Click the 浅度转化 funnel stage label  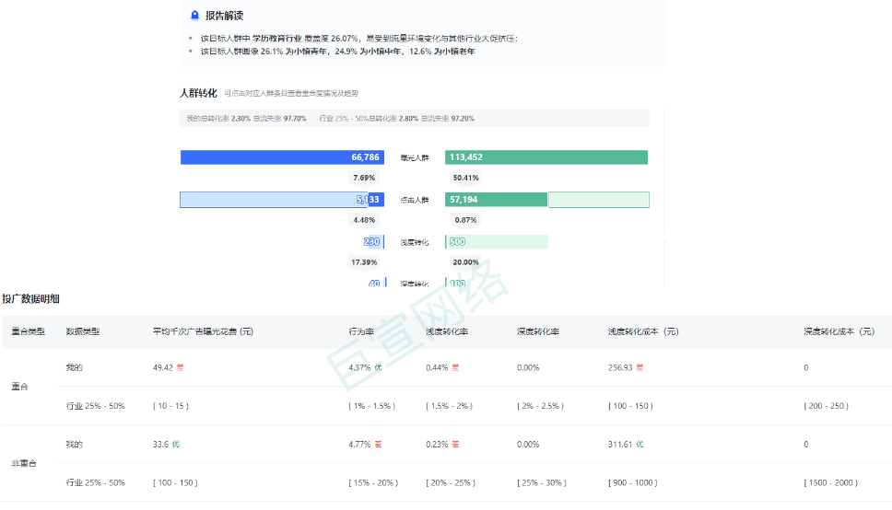click(x=414, y=242)
